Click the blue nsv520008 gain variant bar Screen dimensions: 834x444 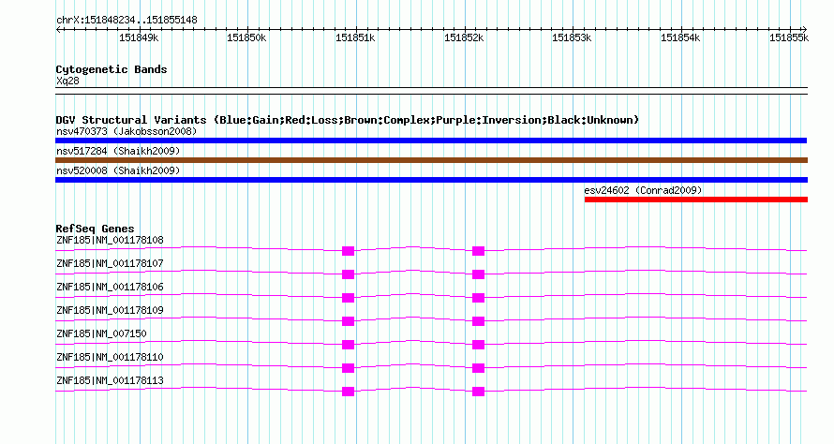click(431, 180)
